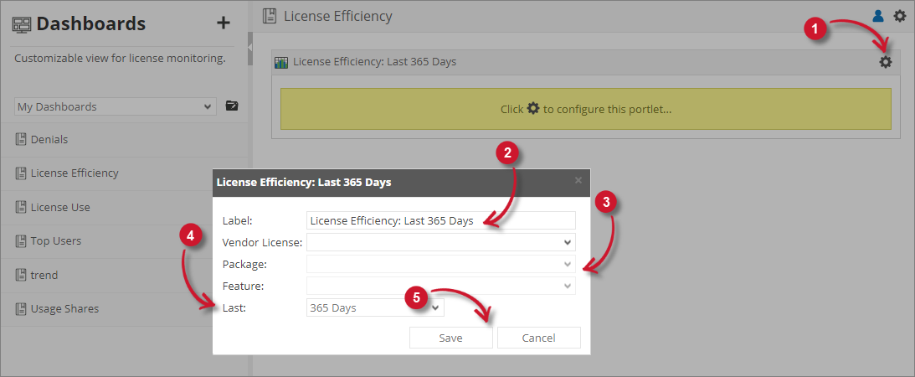Open the Package dropdown
Viewport: 915px width, 377px height.
coord(440,265)
